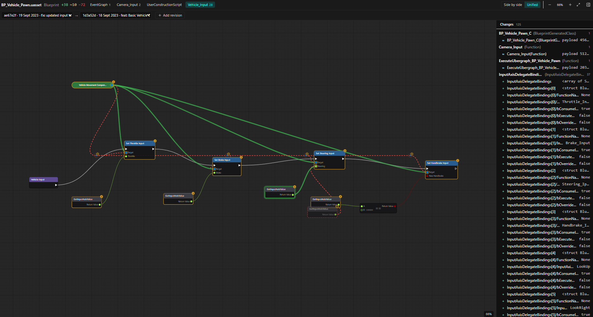593x317 pixels.
Task: Click the equals node Return Value pin
Action: [x=395, y=206]
